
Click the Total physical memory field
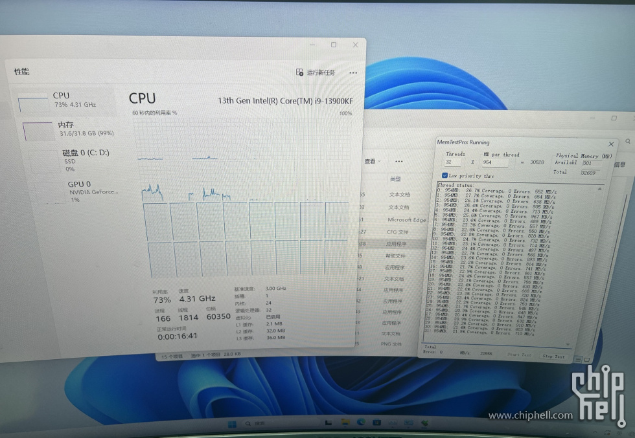pos(590,173)
